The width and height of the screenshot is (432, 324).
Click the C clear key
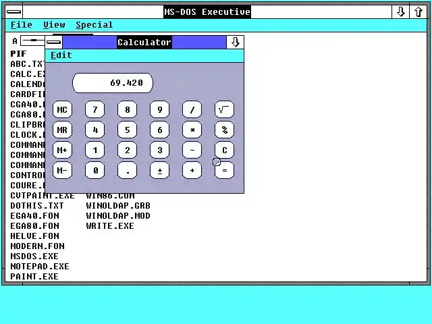(224, 150)
